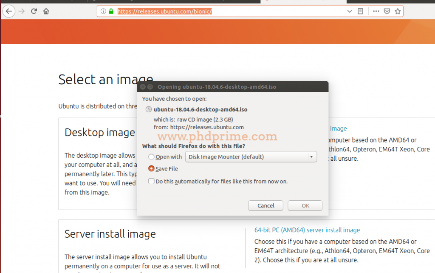Viewport: 435px width, 273px height.
Task: Open the address bar history dropdown
Action: 350,11
